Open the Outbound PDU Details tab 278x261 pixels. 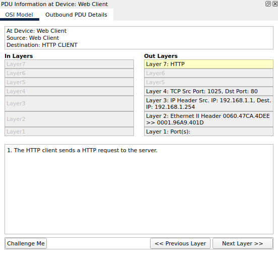click(76, 15)
